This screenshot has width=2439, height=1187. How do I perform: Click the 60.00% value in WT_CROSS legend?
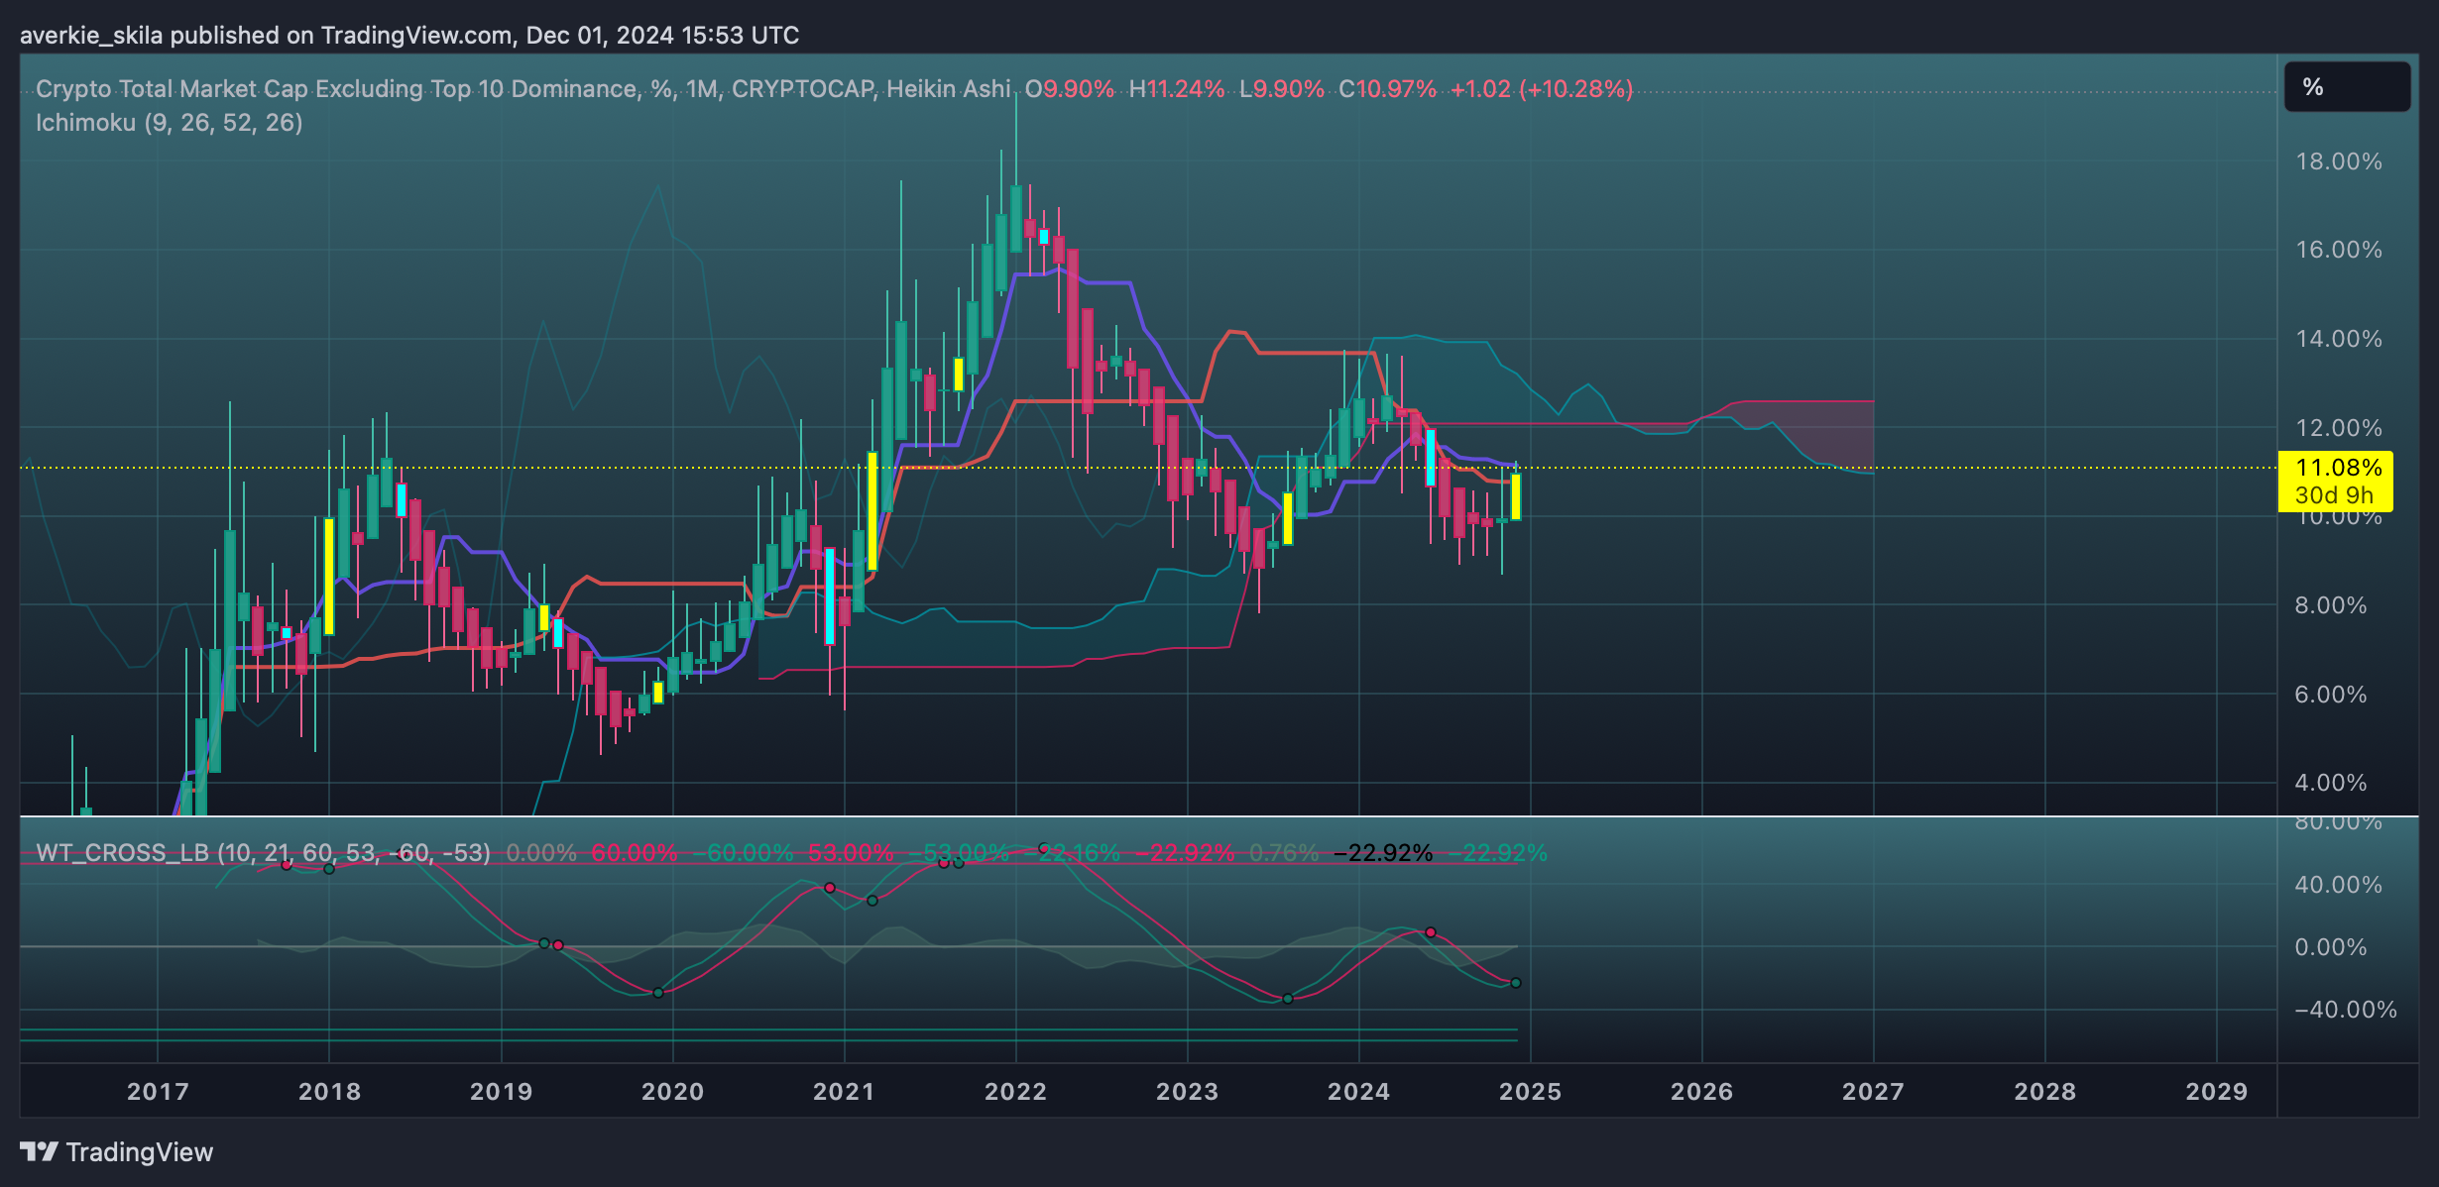[x=635, y=853]
